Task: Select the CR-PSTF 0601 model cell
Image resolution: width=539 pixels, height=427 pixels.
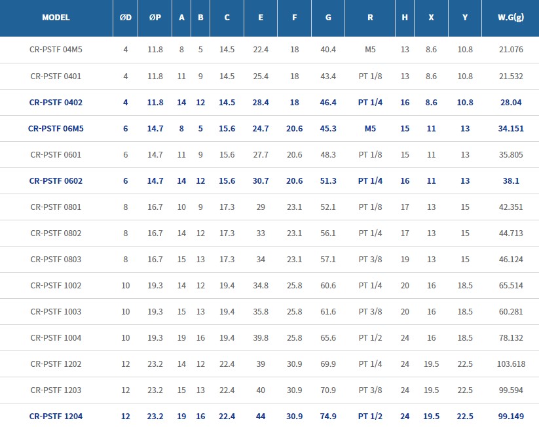Action: (56, 155)
